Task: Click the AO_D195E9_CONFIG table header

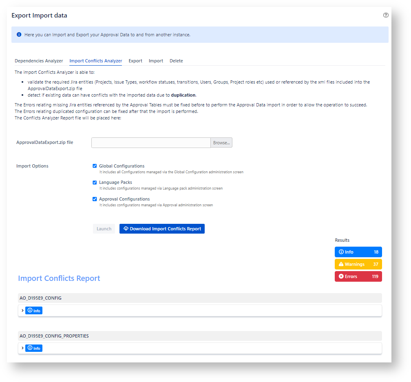Action: point(200,298)
